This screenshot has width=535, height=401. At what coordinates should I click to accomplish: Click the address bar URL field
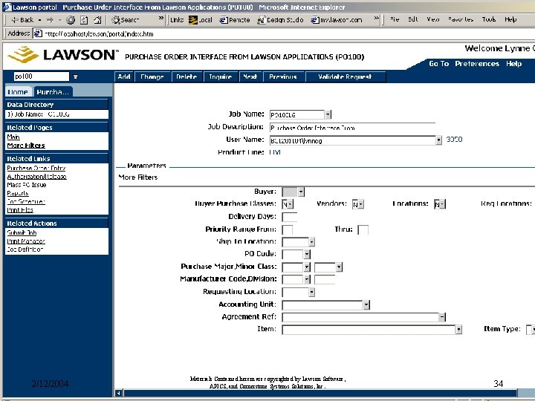coord(283,33)
